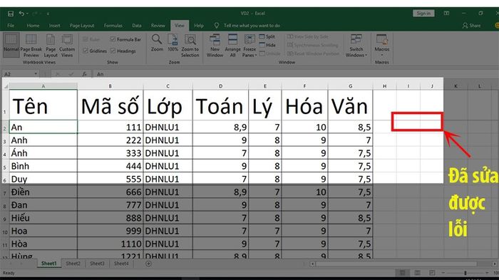This screenshot has height=280, width=499.
Task: Open Custom Views dialog
Action: tap(67, 46)
